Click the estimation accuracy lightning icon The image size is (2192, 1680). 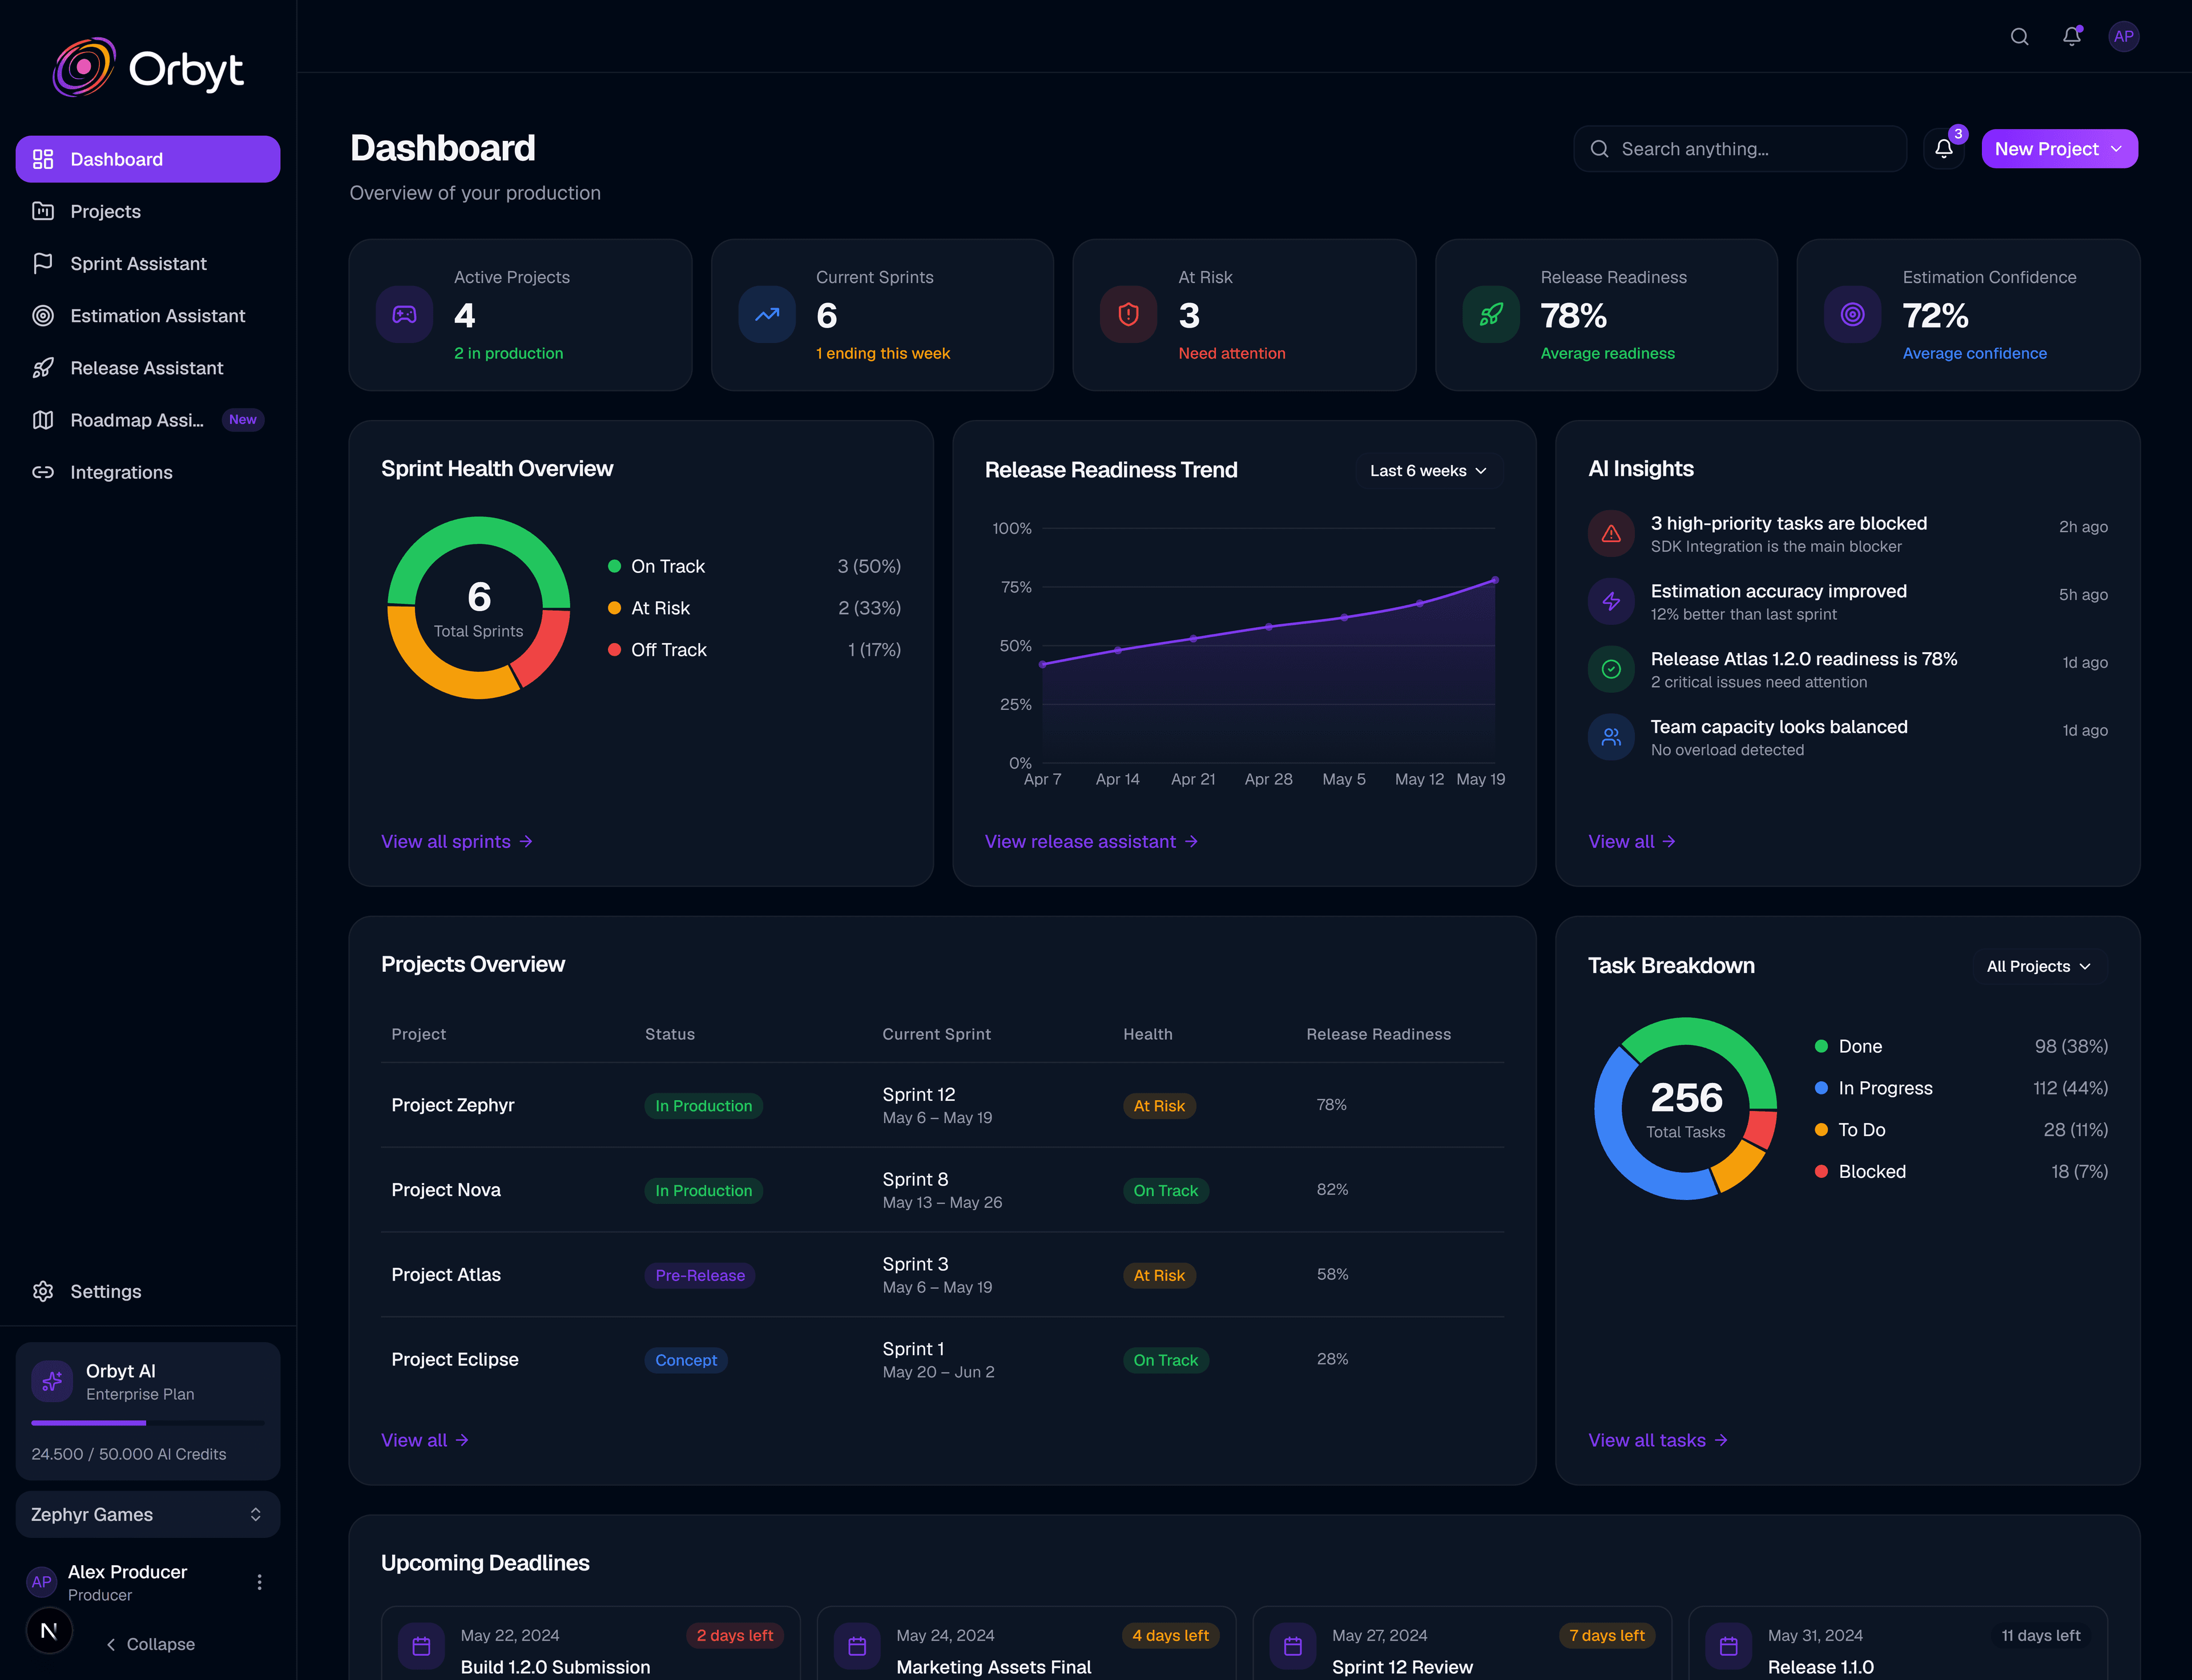point(1611,602)
